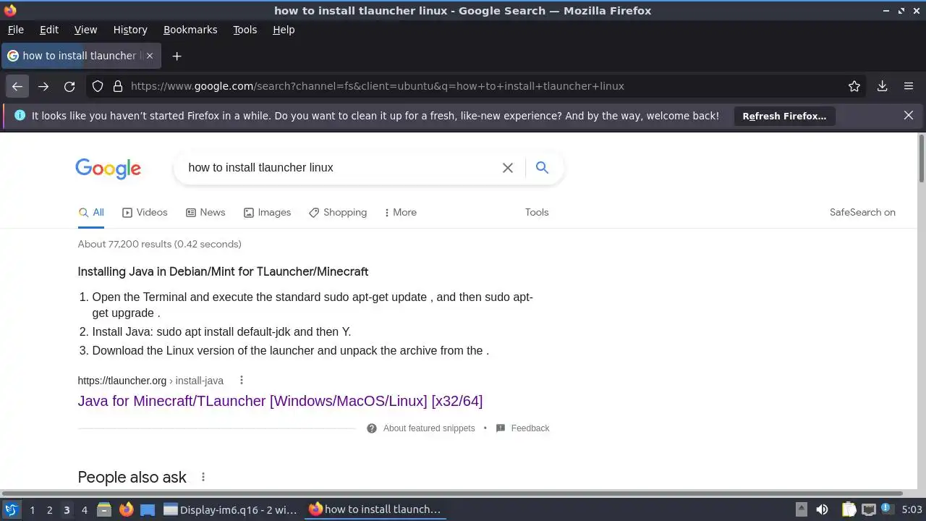
Task: Select the All results tab
Action: pos(91,213)
